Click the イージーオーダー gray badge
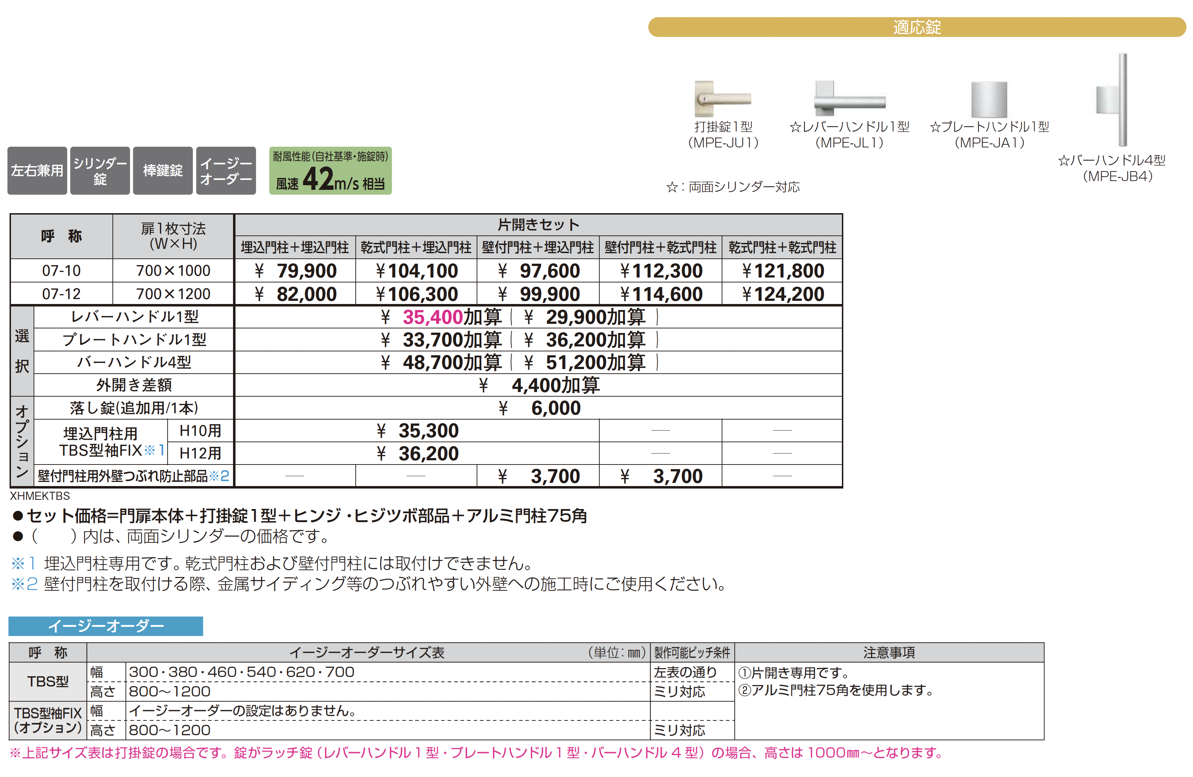This screenshot has height=777, width=1193. 226,170
